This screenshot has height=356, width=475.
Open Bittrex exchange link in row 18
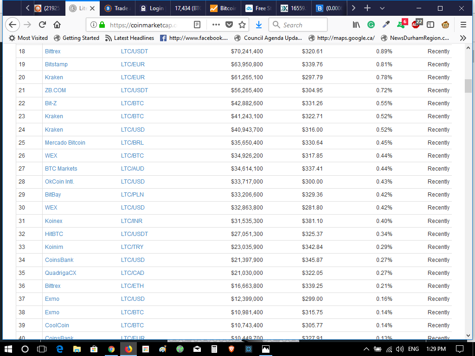click(53, 51)
